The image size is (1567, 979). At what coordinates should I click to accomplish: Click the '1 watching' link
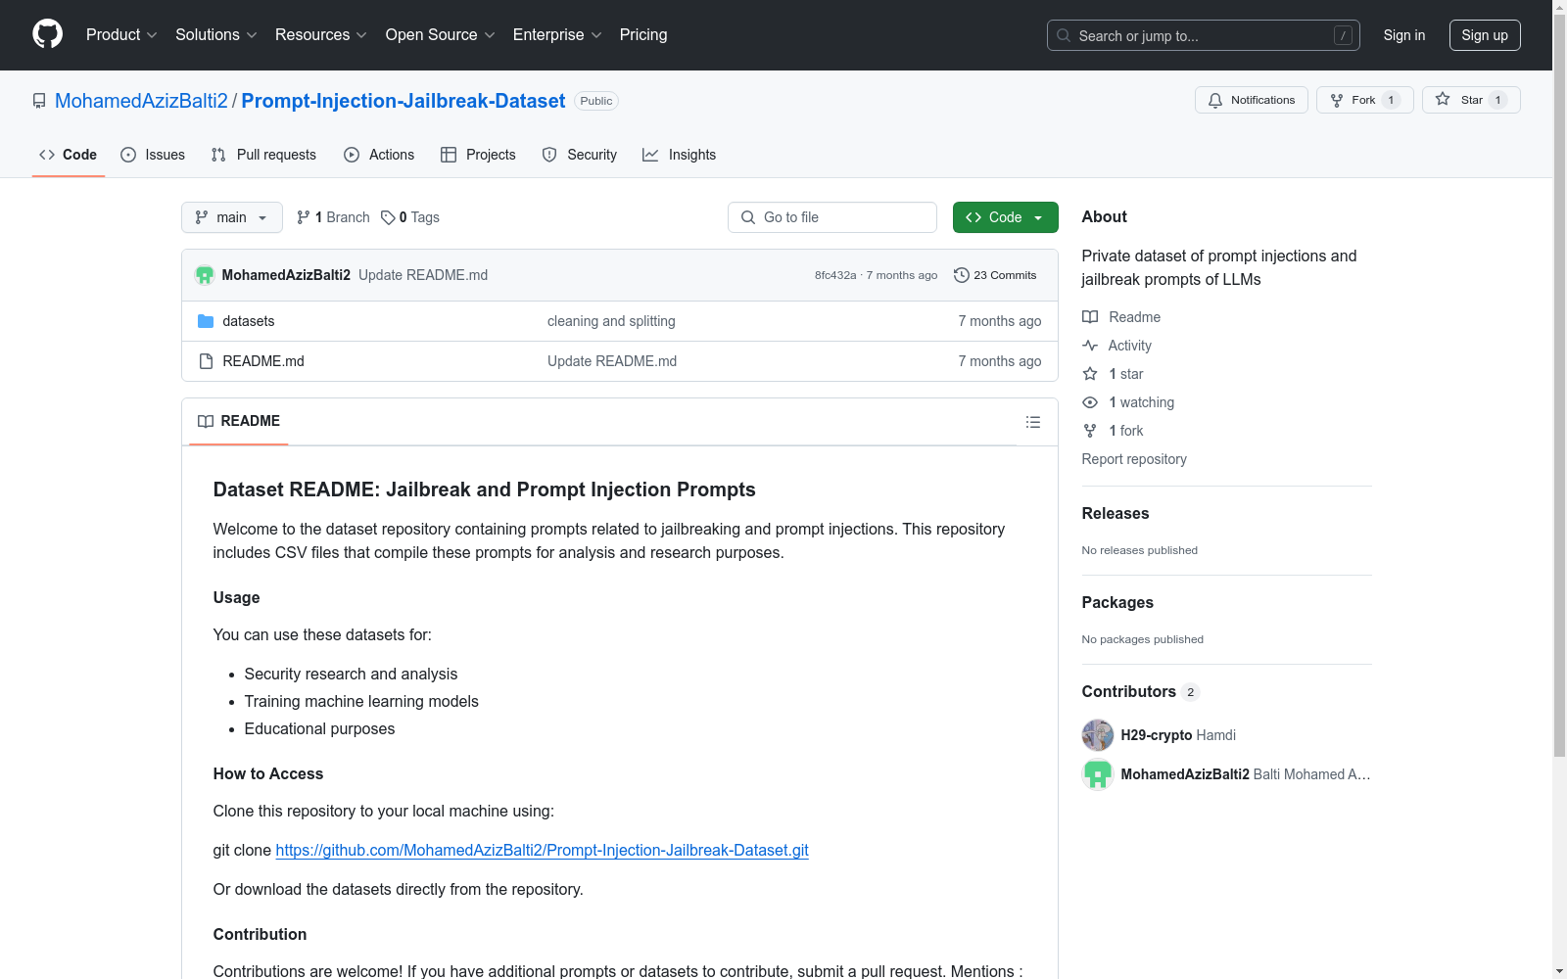pyautogui.click(x=1142, y=402)
